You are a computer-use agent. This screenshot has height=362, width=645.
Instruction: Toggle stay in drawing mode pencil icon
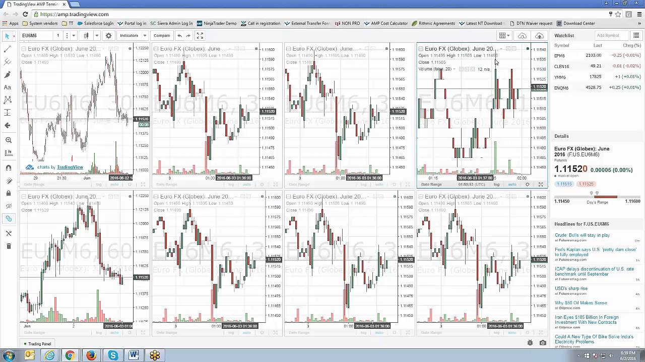pyautogui.click(x=8, y=180)
